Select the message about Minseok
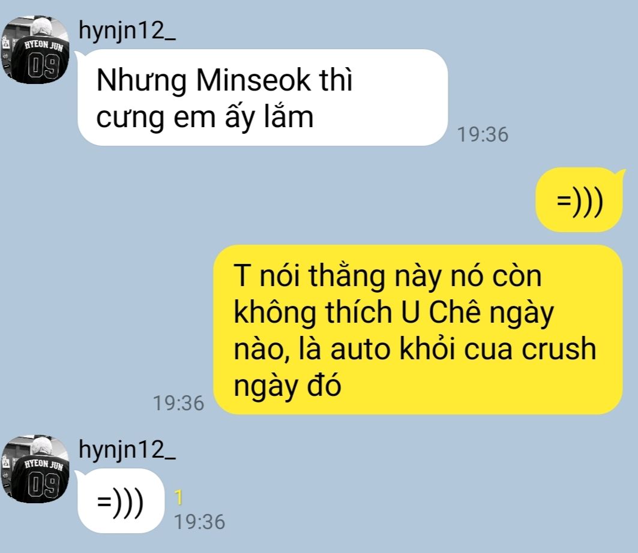Image resolution: width=638 pixels, height=553 pixels. click(262, 98)
